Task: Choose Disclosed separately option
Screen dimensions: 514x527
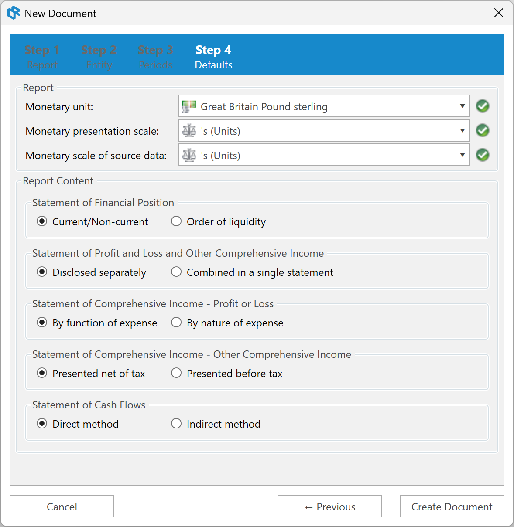Action: [92, 272]
